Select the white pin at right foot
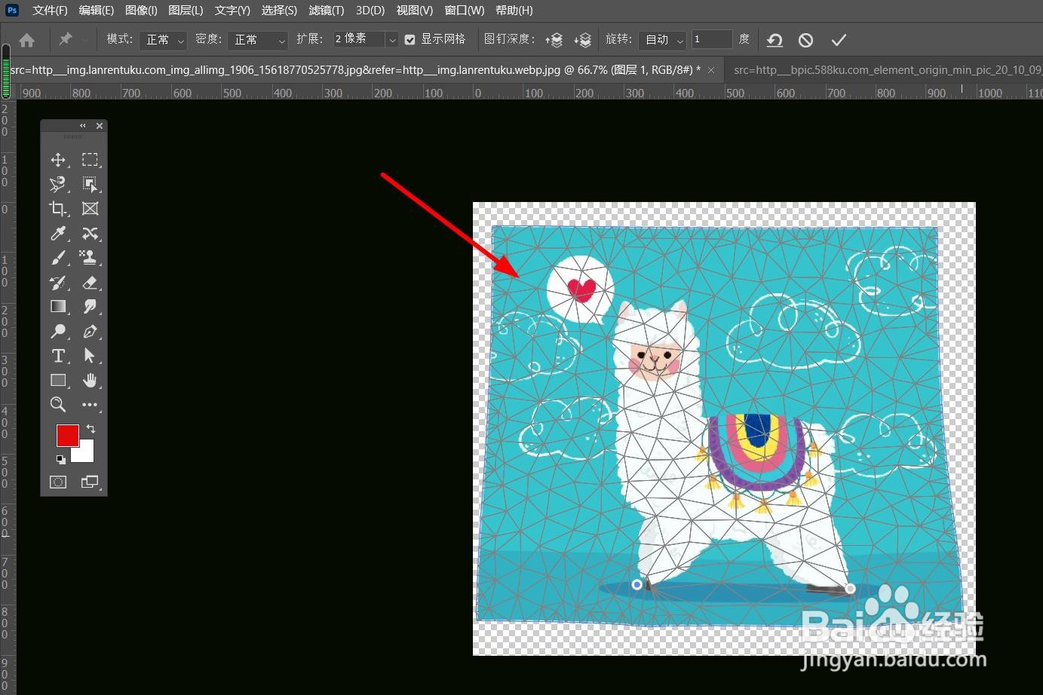Screen dimensions: 1043x695 click(x=851, y=588)
